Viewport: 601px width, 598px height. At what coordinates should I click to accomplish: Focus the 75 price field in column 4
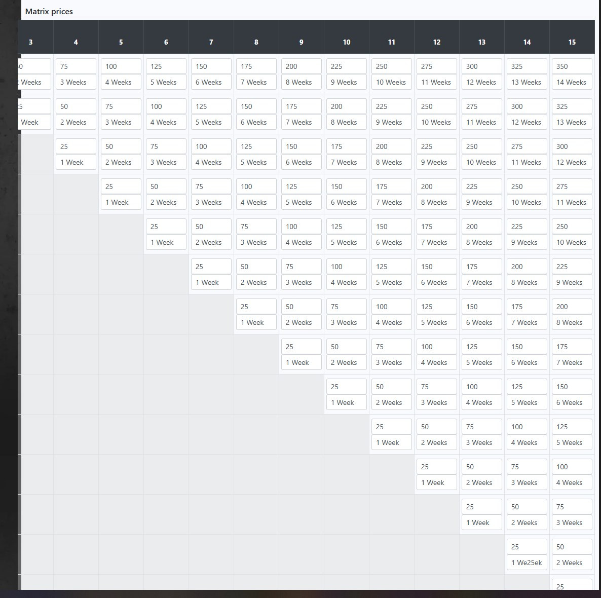coord(76,66)
